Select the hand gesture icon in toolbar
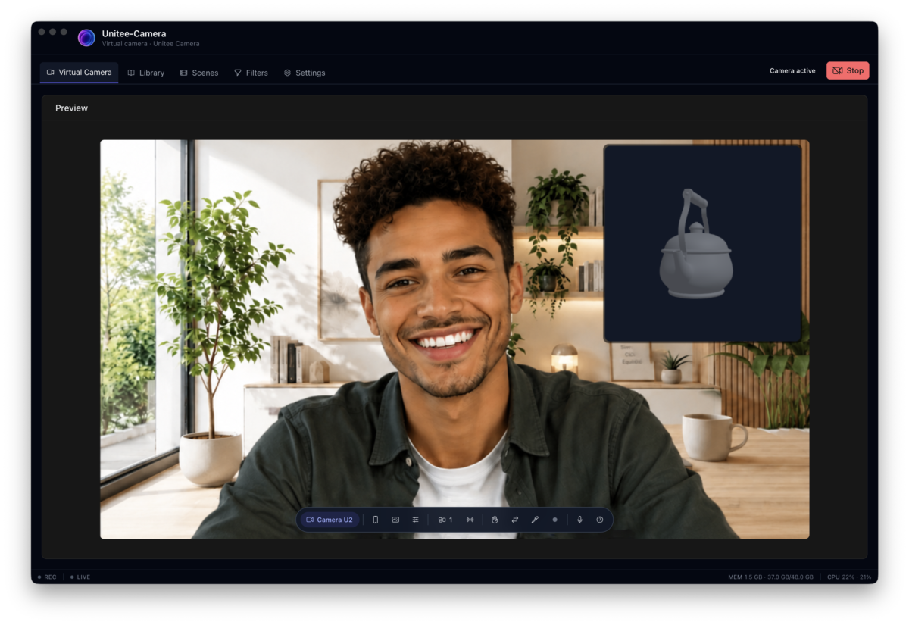This screenshot has height=625, width=909. coord(495,520)
